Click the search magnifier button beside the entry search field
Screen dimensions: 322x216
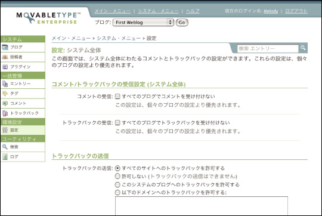tap(303, 48)
